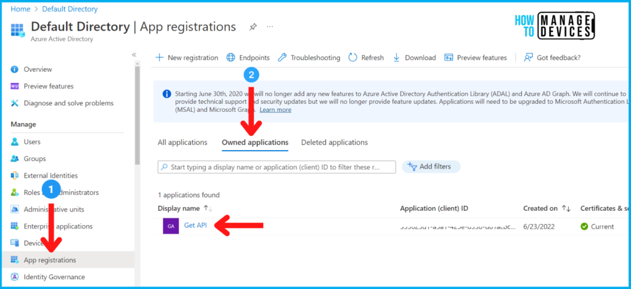Sort by Created on arrows
The image size is (631, 289).
pyautogui.click(x=566, y=208)
